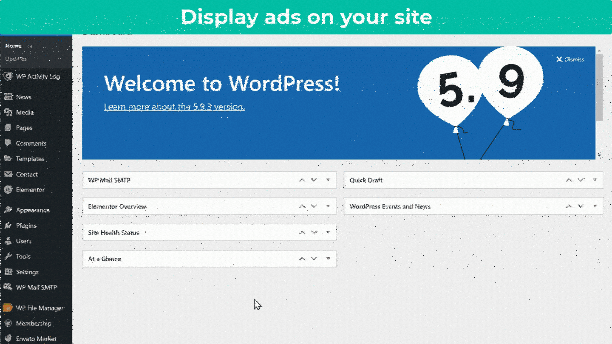Image resolution: width=612 pixels, height=344 pixels.
Task: Open the Membership menu label
Action: [34, 323]
